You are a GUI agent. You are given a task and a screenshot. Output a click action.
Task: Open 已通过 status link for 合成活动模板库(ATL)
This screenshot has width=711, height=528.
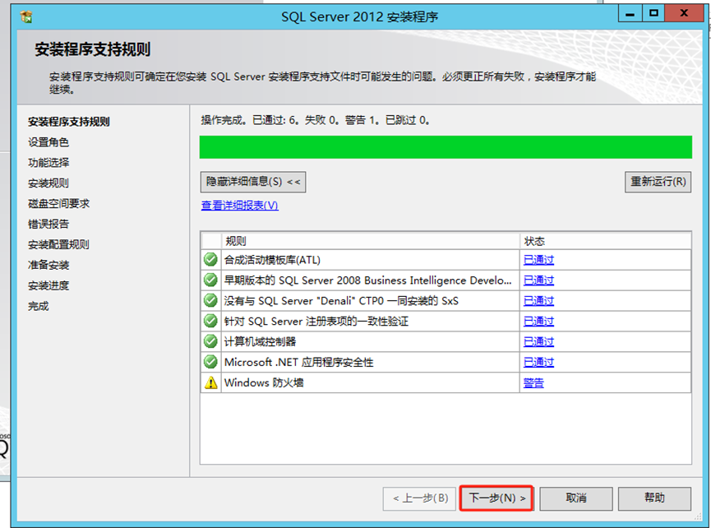tap(538, 260)
